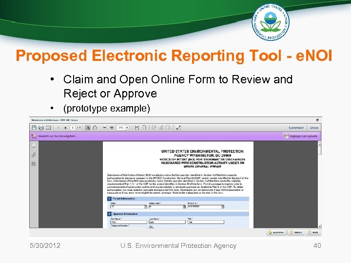Open the Comment pane
351x263 pixels.
point(296,128)
